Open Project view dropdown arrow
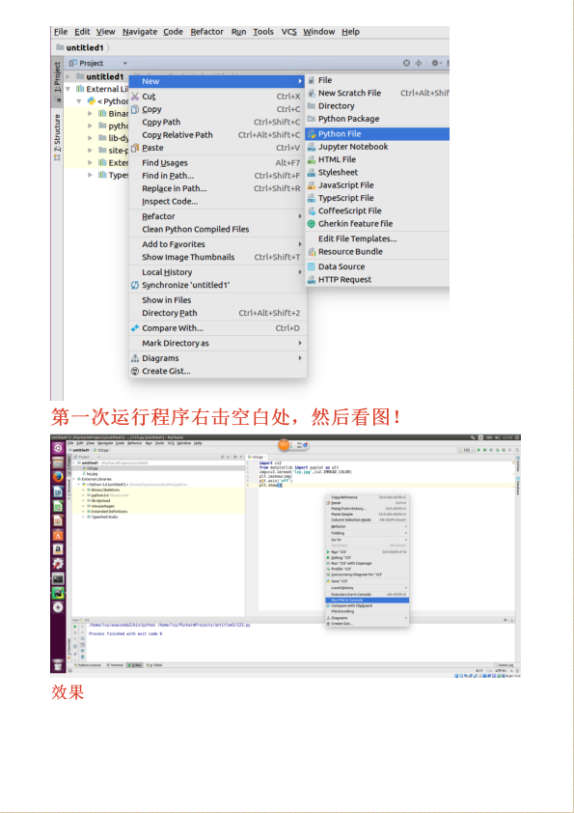The image size is (574, 813). coord(125,64)
